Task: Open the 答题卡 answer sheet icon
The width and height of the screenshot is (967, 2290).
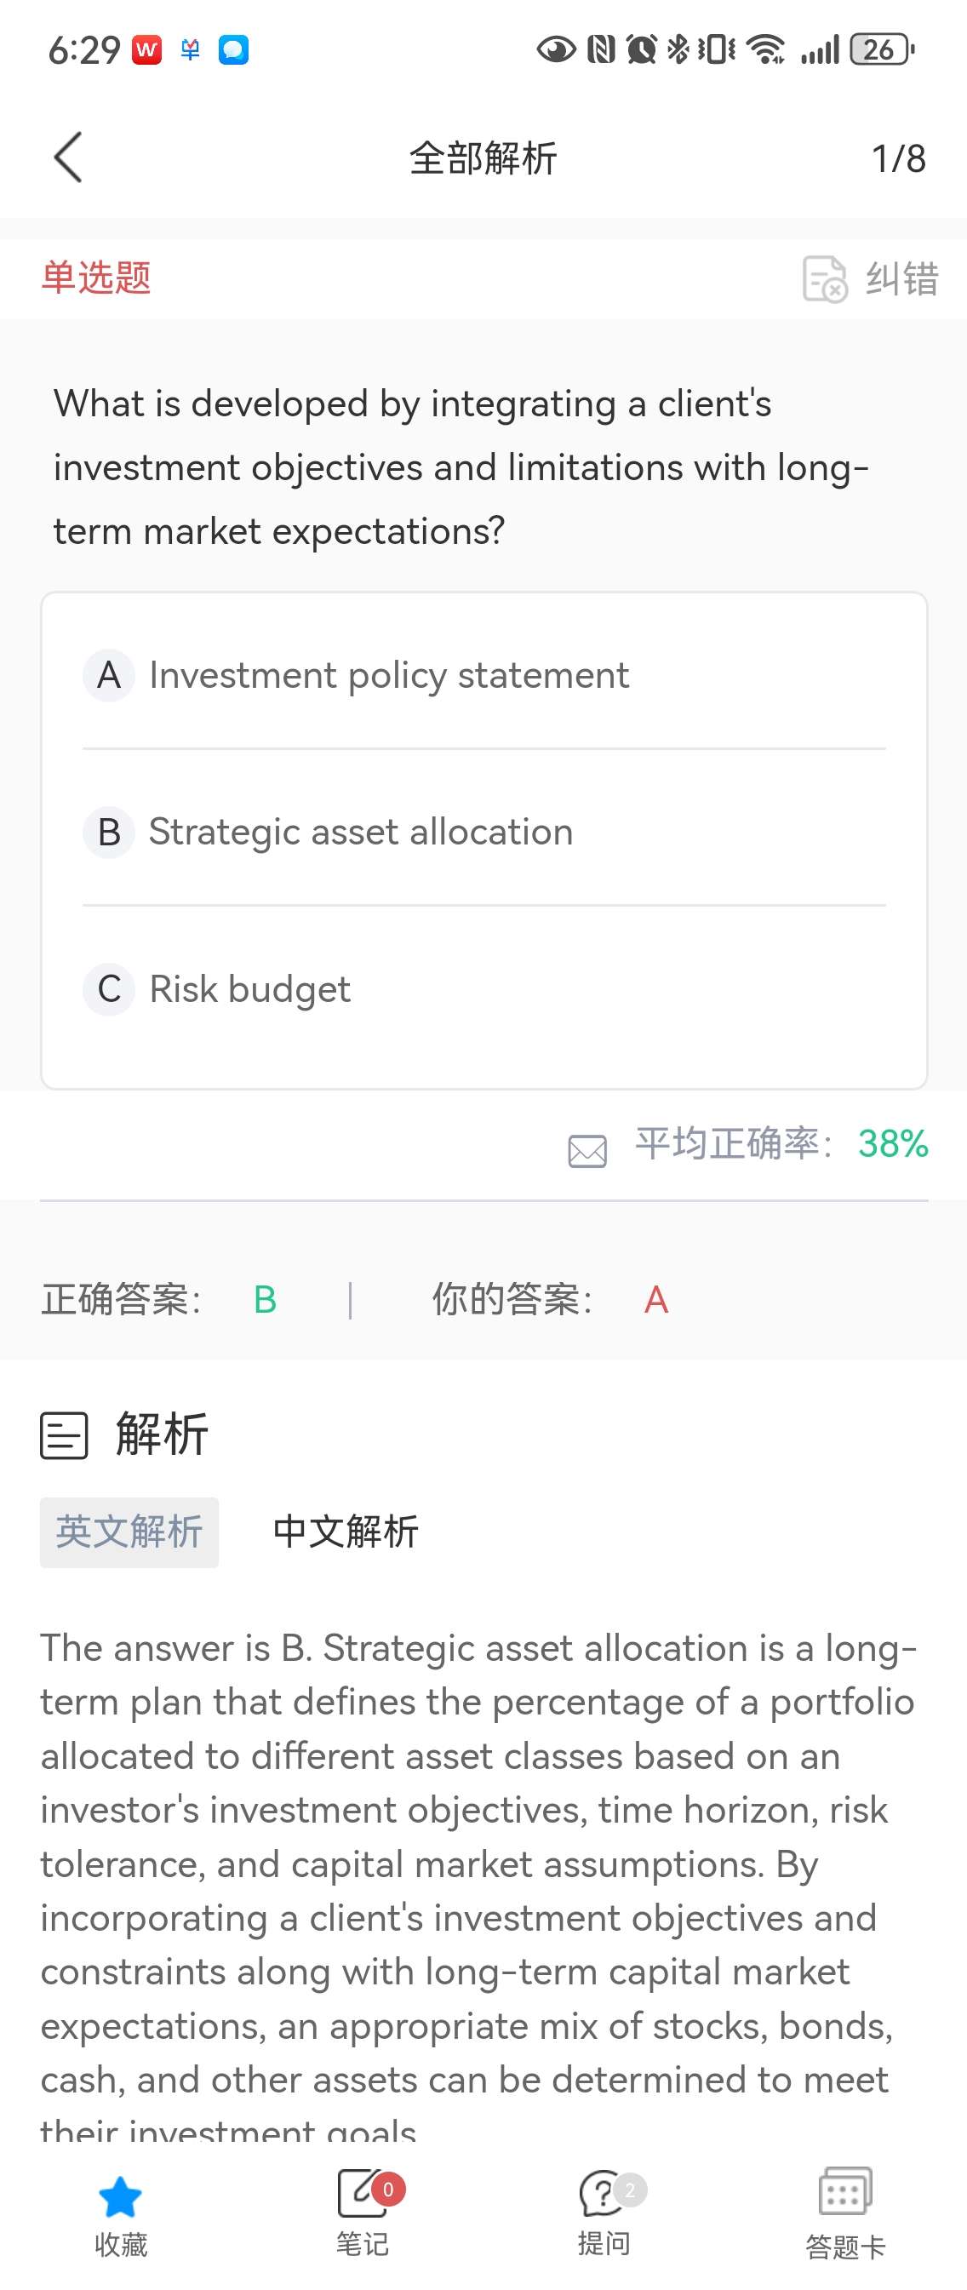Action: click(845, 2191)
